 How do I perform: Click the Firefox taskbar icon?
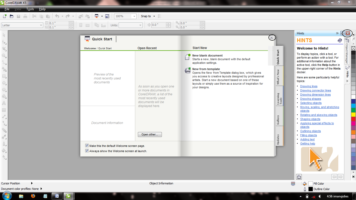pos(33,196)
